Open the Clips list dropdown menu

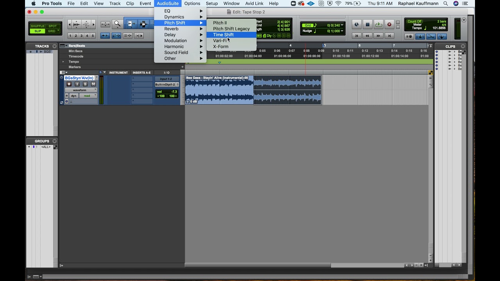pos(463,46)
